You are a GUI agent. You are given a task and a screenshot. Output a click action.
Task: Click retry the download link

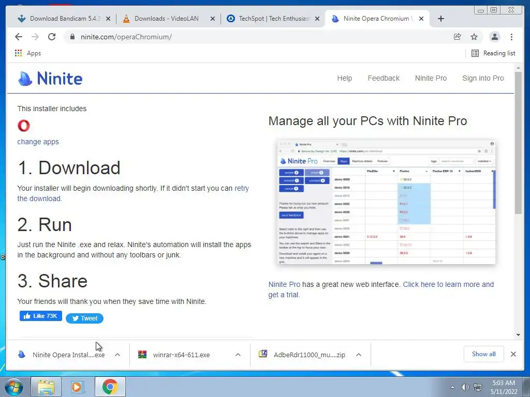pos(133,193)
